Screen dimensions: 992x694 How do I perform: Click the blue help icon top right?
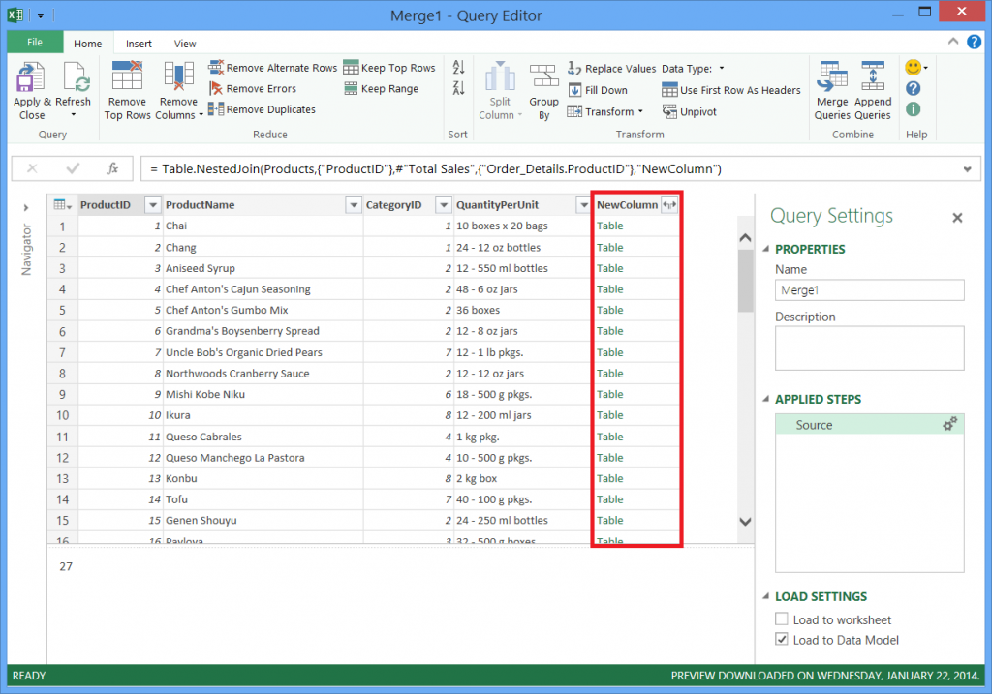[975, 42]
